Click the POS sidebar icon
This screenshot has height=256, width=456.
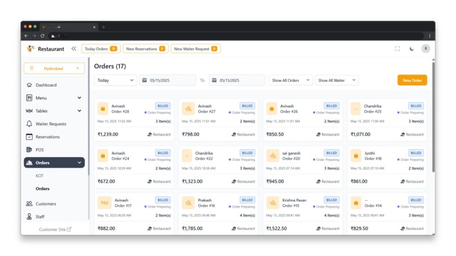coord(29,150)
